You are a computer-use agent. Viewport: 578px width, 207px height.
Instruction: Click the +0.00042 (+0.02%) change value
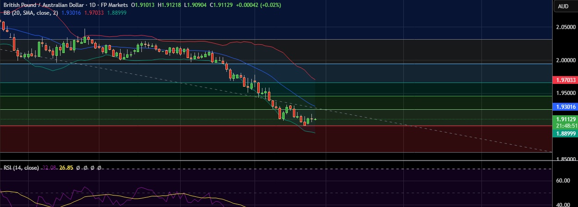259,5
